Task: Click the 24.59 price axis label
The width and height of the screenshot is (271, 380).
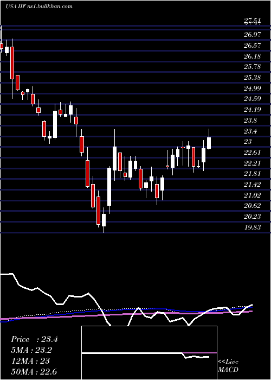Action: pos(253,99)
